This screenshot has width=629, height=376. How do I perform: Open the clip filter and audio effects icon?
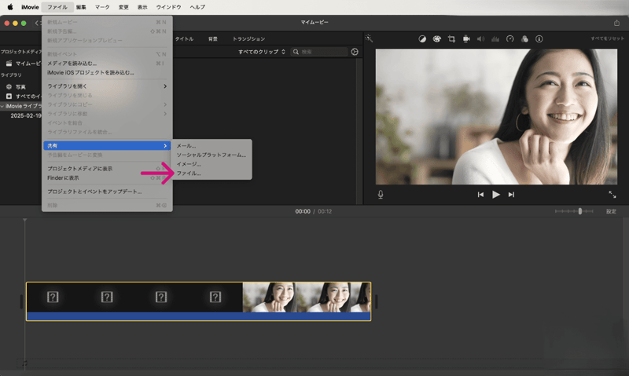click(x=524, y=38)
